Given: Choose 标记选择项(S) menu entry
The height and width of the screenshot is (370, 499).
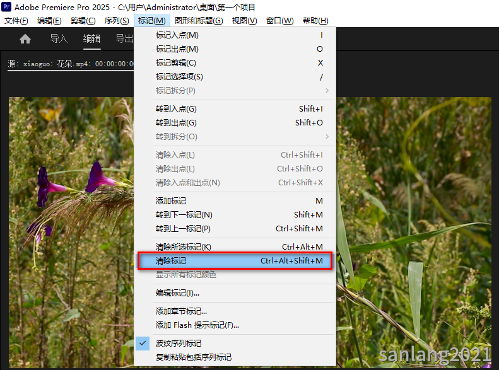Looking at the screenshot, I should pos(235,77).
